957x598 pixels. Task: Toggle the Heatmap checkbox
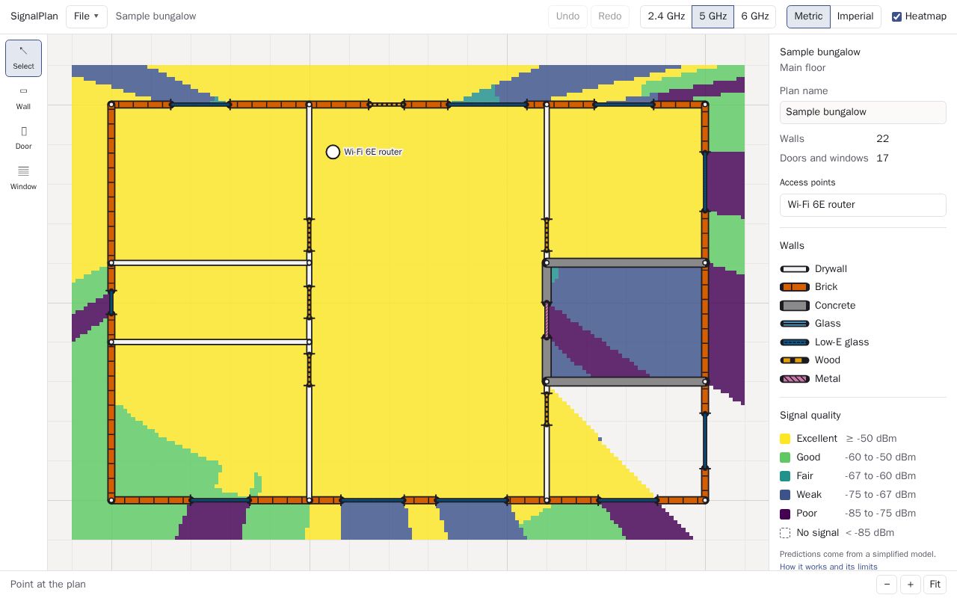(x=896, y=16)
